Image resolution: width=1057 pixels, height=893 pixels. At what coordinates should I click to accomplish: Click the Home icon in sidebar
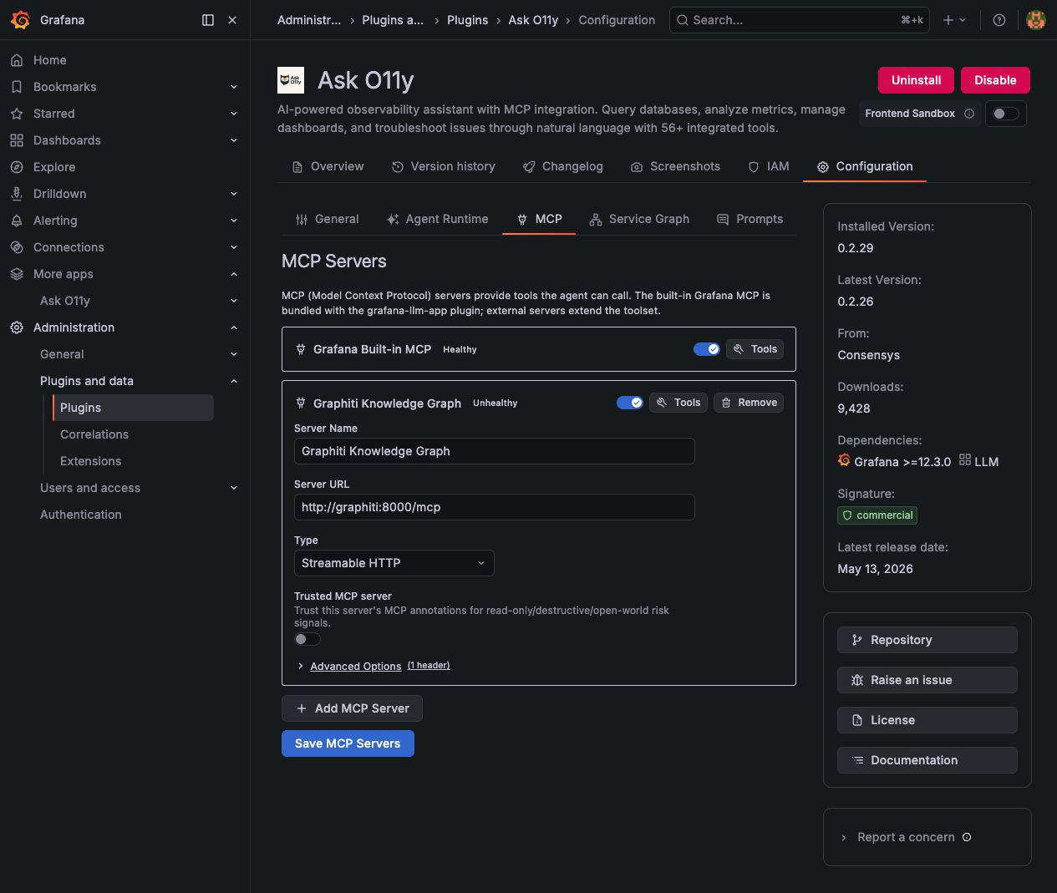click(17, 60)
